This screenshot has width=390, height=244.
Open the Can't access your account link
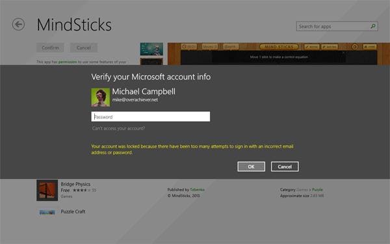(x=118, y=128)
